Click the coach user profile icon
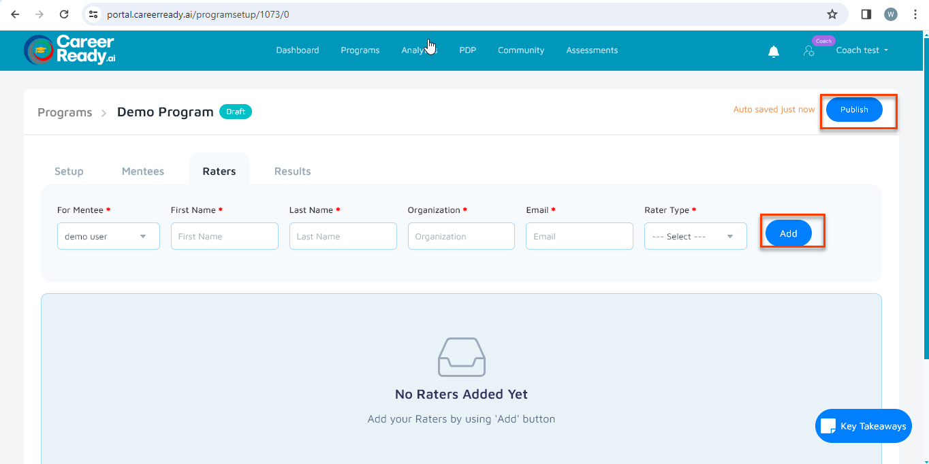The width and height of the screenshot is (929, 464). (808, 51)
